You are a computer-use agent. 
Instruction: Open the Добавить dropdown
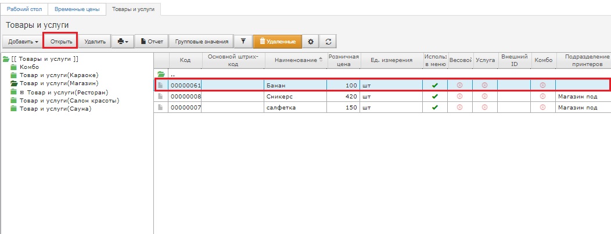point(23,42)
